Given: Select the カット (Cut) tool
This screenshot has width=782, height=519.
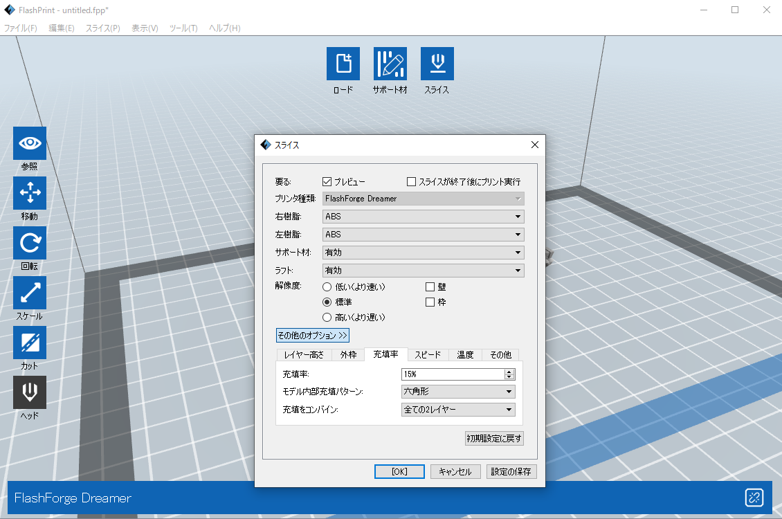Looking at the screenshot, I should pyautogui.click(x=30, y=343).
